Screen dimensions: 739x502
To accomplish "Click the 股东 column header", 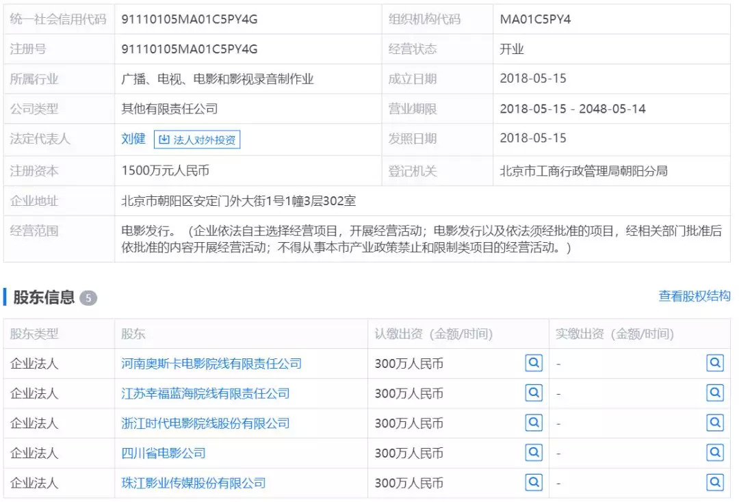I will coord(133,334).
